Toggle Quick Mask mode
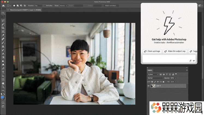 tap(3, 103)
